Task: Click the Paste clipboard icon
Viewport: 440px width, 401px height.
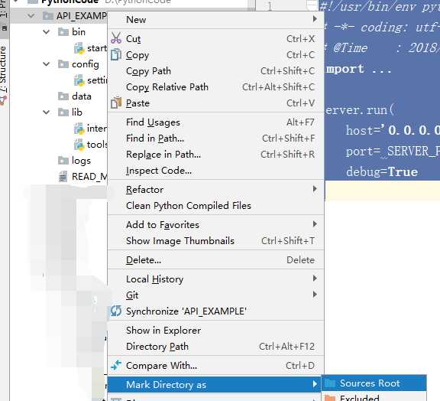Action: [116, 103]
